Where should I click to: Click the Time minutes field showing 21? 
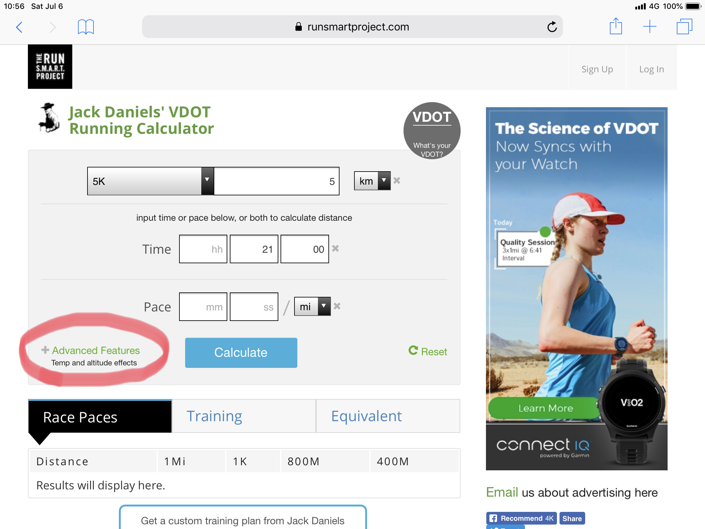[x=254, y=249]
